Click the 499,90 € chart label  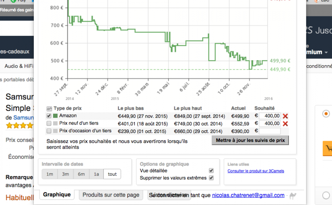280,61
